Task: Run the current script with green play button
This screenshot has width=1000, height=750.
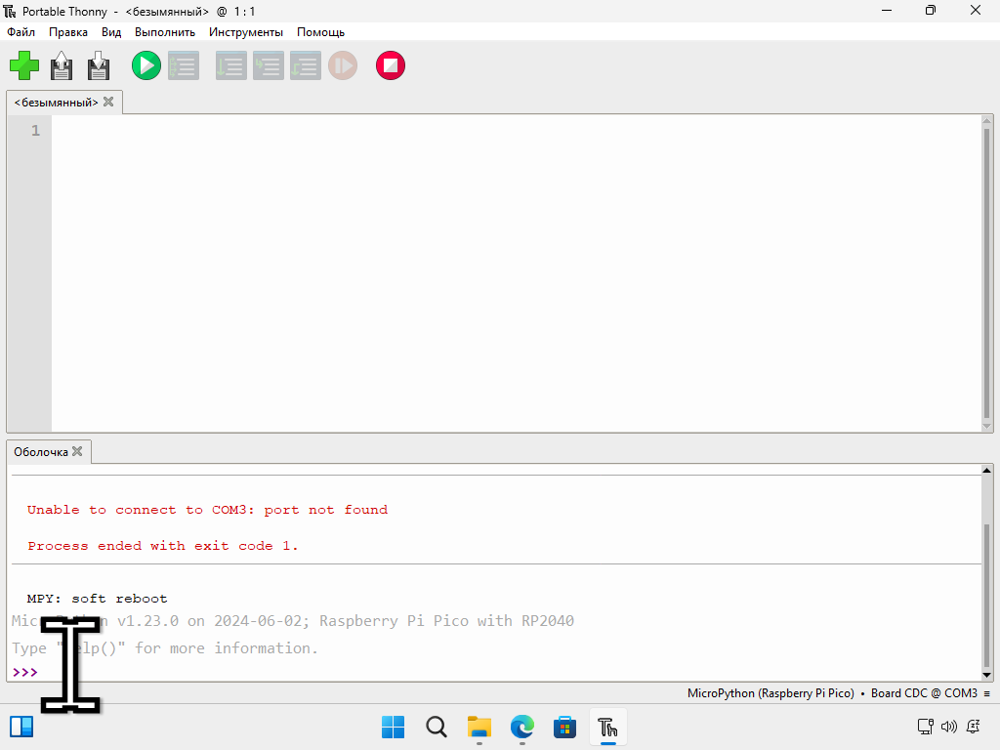Action: tap(146, 65)
